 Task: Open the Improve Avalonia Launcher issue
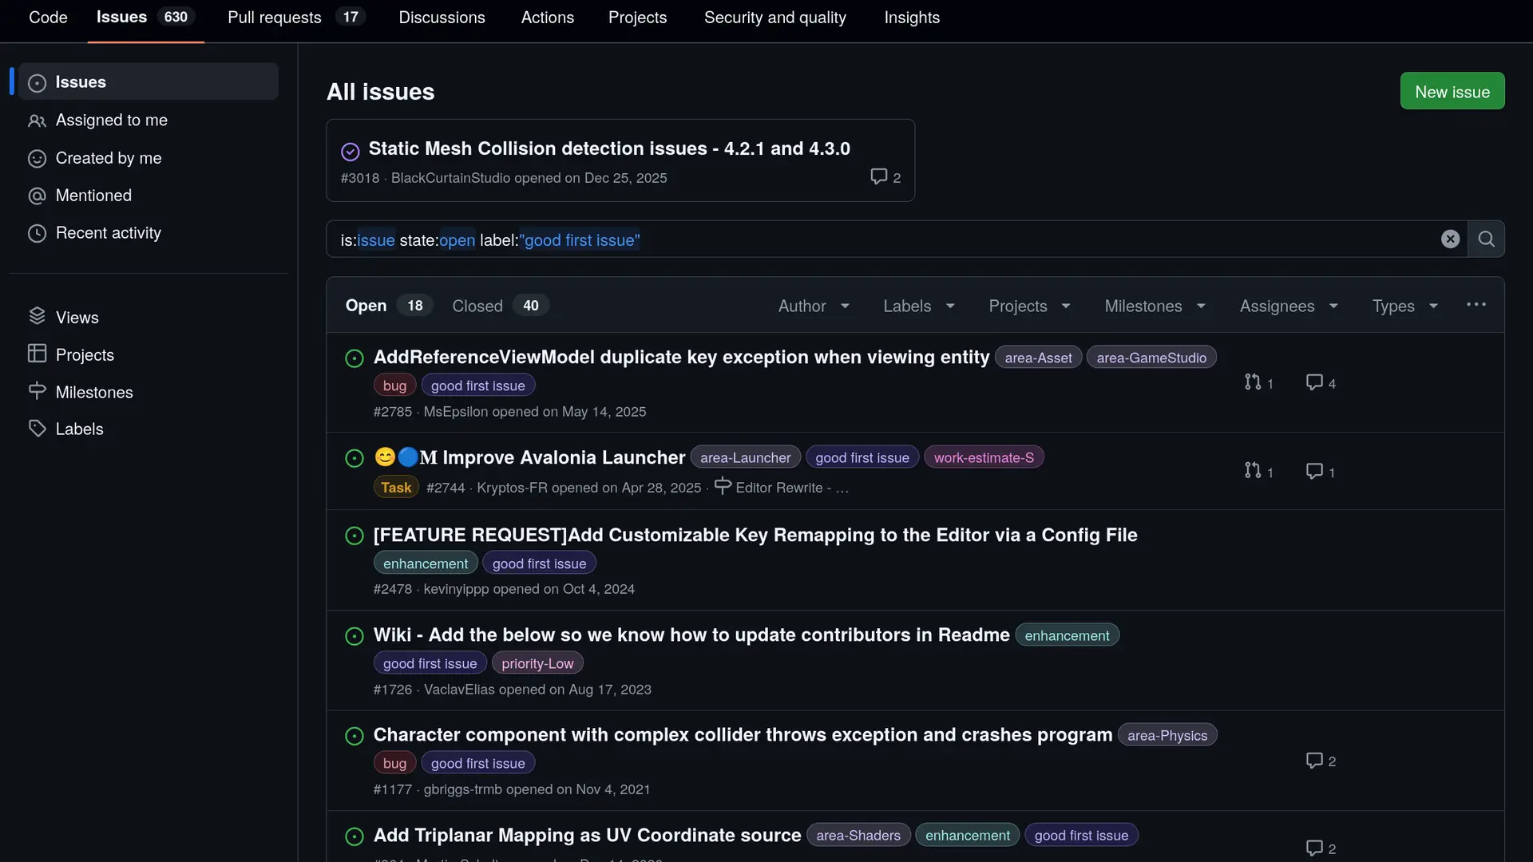(529, 457)
